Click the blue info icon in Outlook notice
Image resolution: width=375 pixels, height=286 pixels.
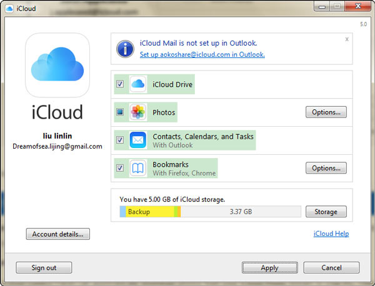[x=125, y=49]
